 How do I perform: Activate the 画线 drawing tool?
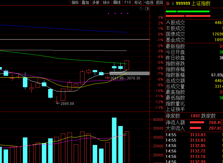(117, 3)
